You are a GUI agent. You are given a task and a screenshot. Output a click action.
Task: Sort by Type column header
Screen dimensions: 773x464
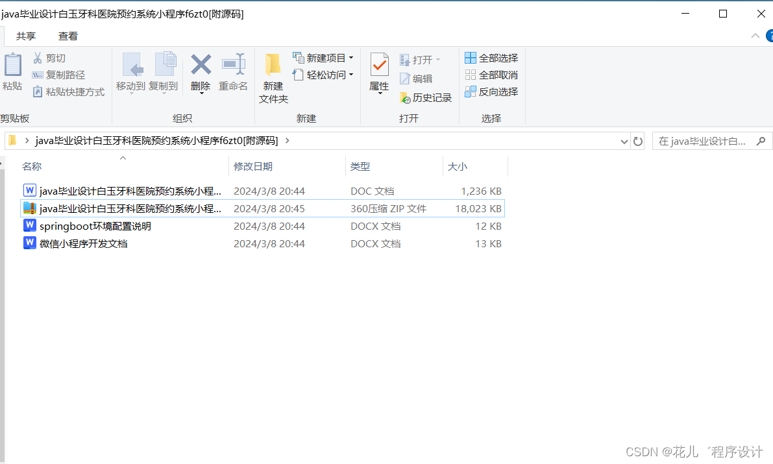coord(395,166)
